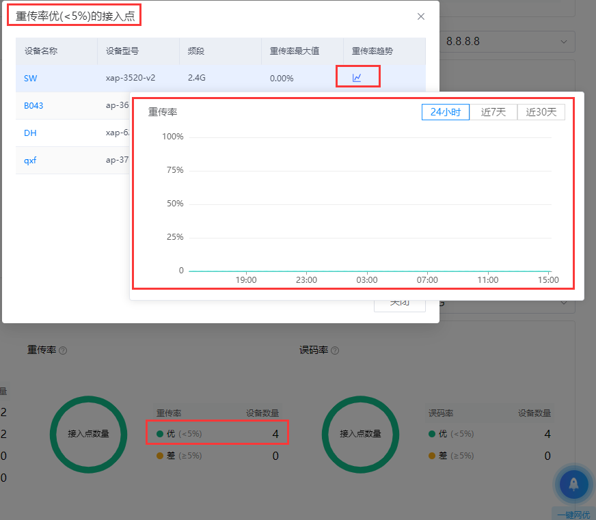Expand the 8.8.8.8 dropdown
Viewport: 596px width, 520px height.
[x=564, y=42]
